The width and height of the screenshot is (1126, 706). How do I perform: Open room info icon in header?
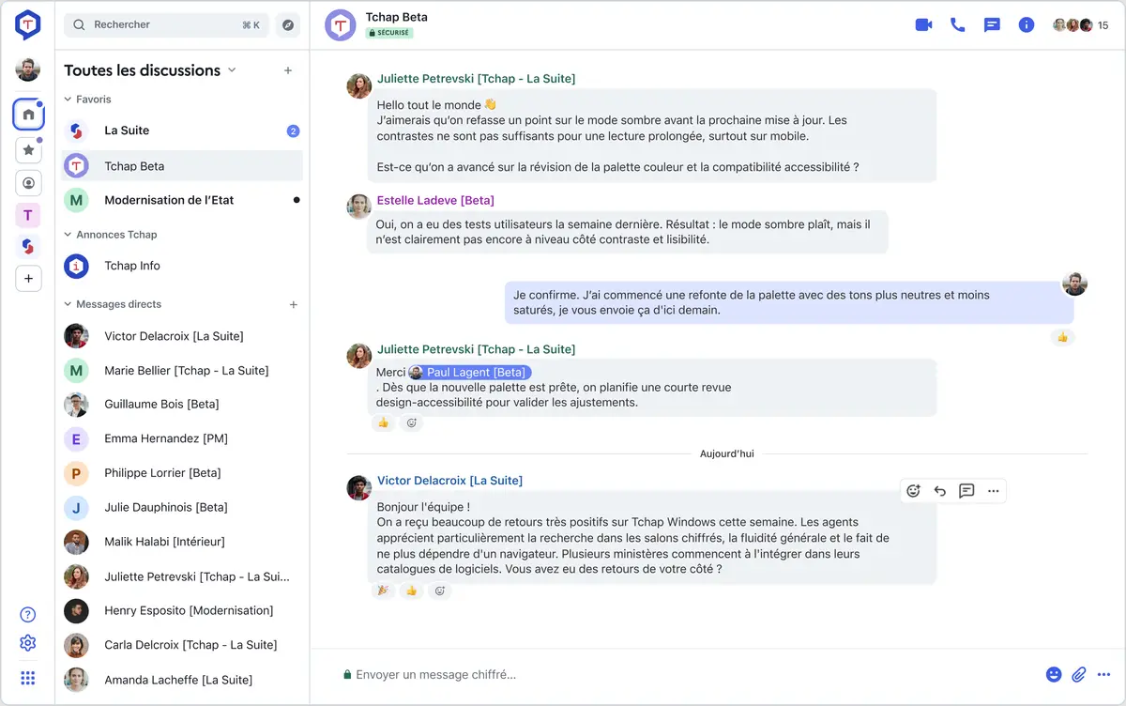[1027, 25]
